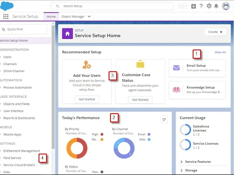
Task: Open Entitlement Management in sidebar
Action: click(22, 151)
